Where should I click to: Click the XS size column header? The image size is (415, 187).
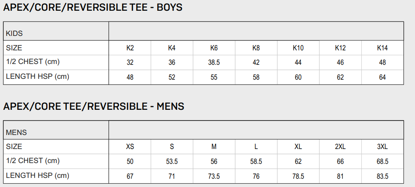(130, 147)
